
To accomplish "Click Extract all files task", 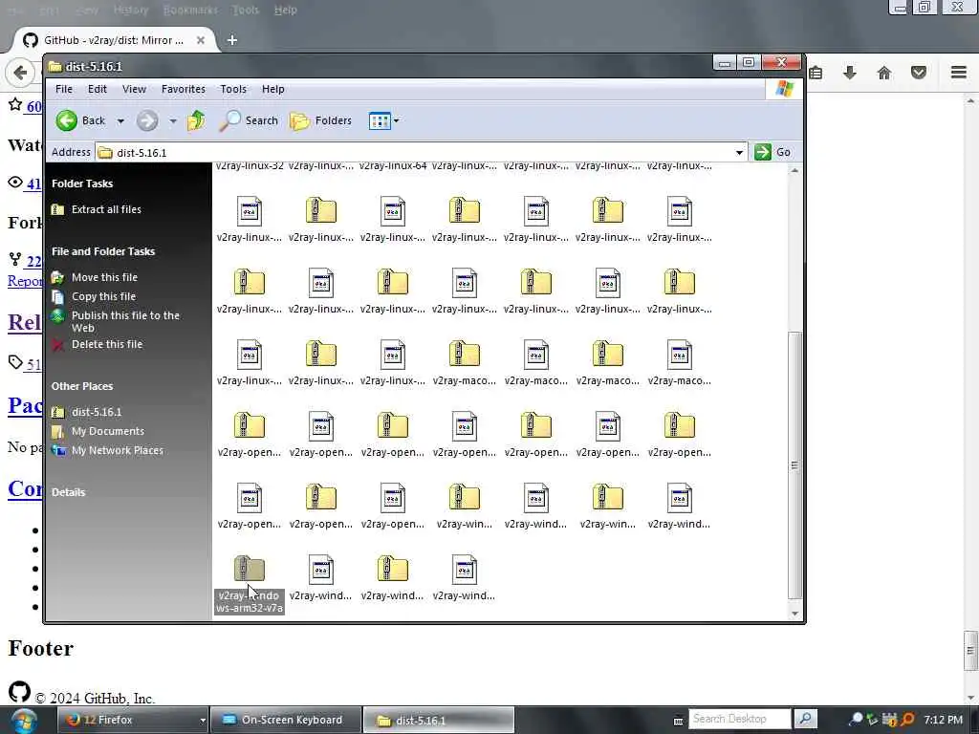I will click(x=106, y=209).
